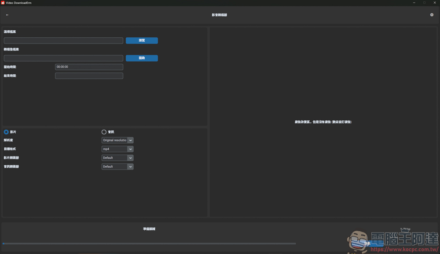
Task: Select the 影片 (video) radio button
Action: 6,132
